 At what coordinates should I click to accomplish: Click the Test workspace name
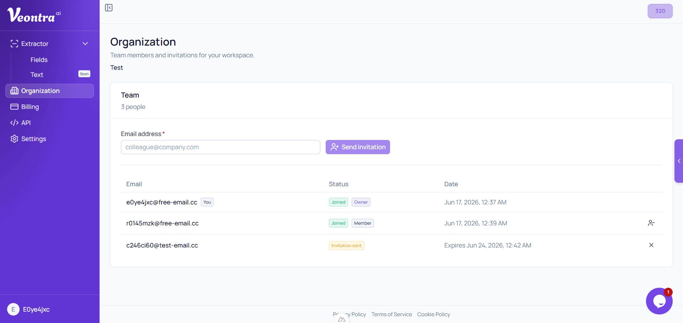pyautogui.click(x=117, y=68)
